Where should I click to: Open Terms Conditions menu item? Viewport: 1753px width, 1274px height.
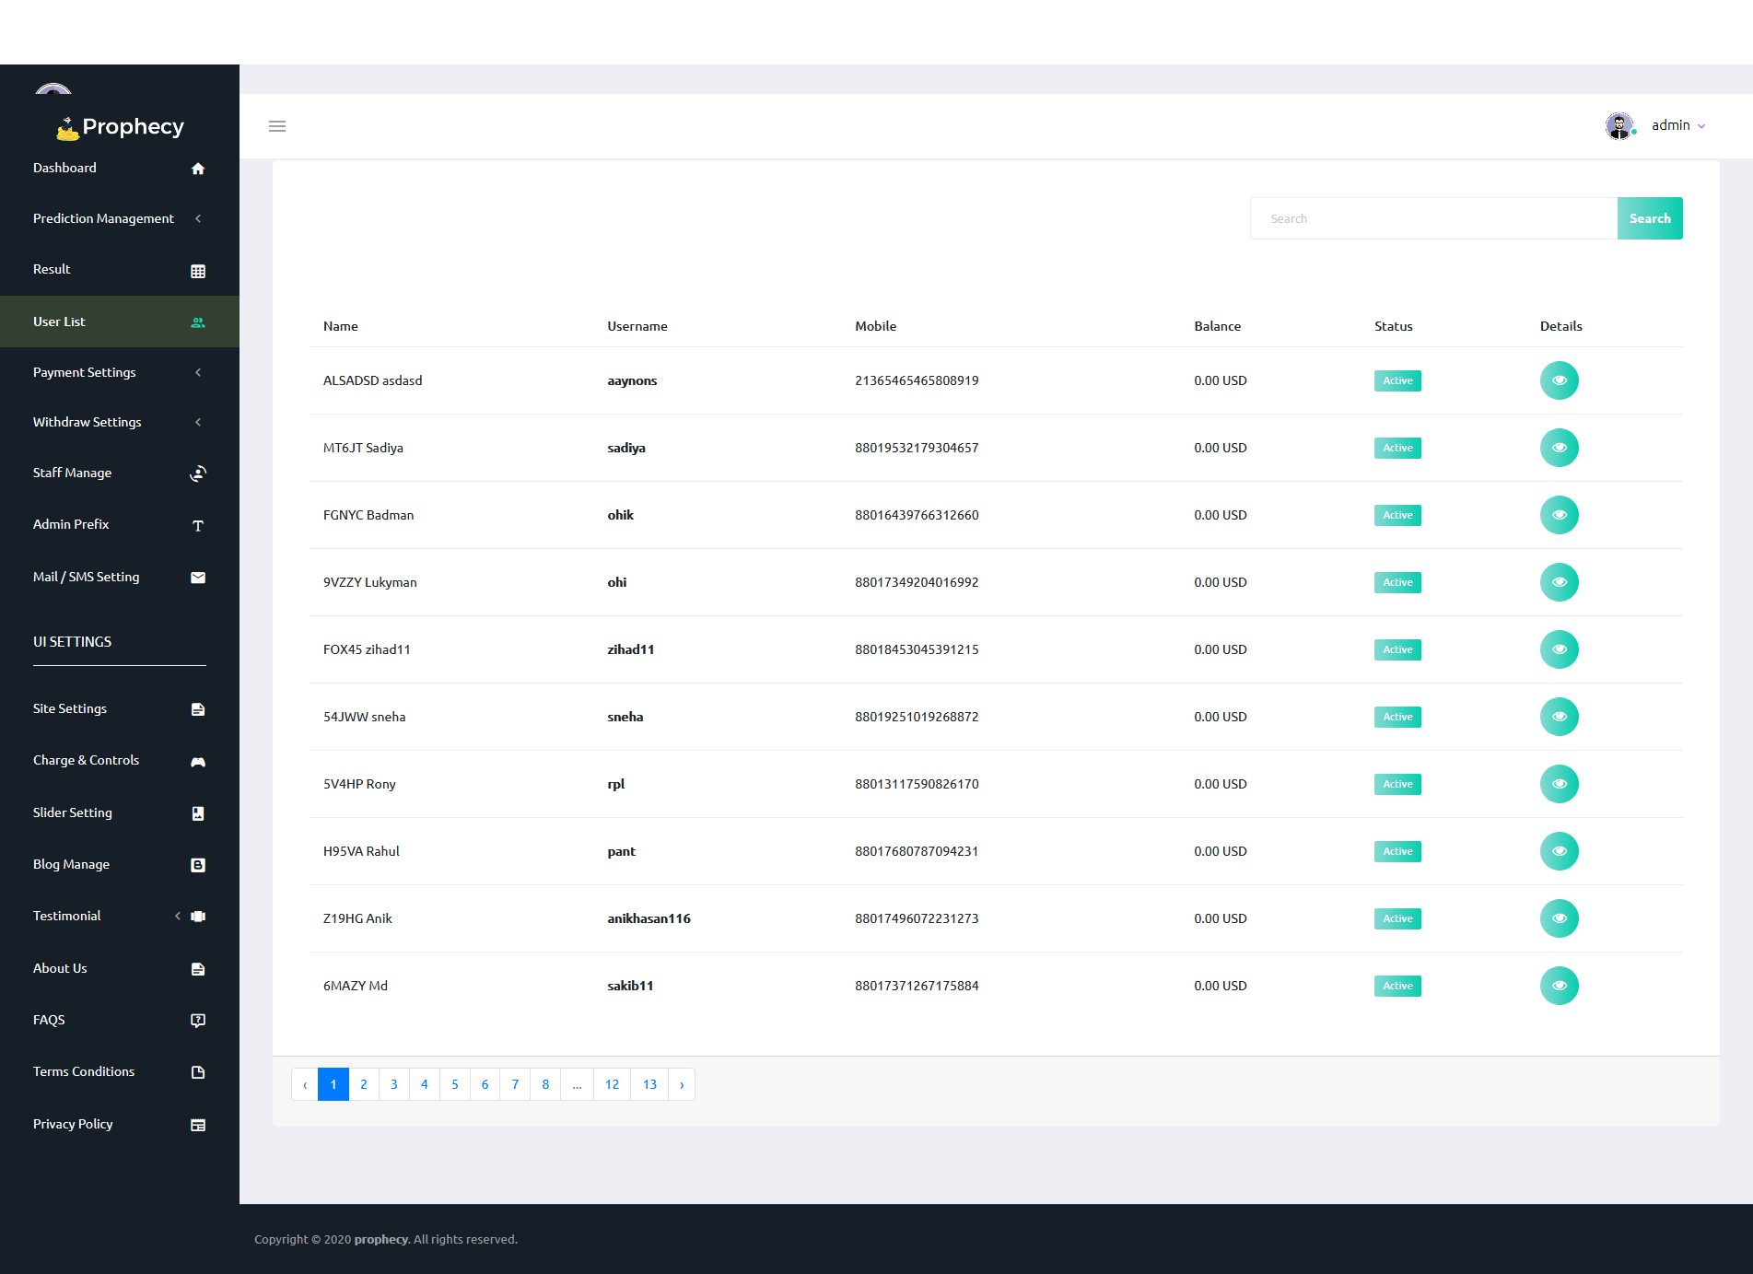pos(120,1071)
